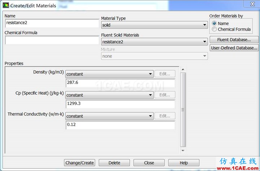
Task: Open the User-Defined Database dialog
Action: click(234, 48)
